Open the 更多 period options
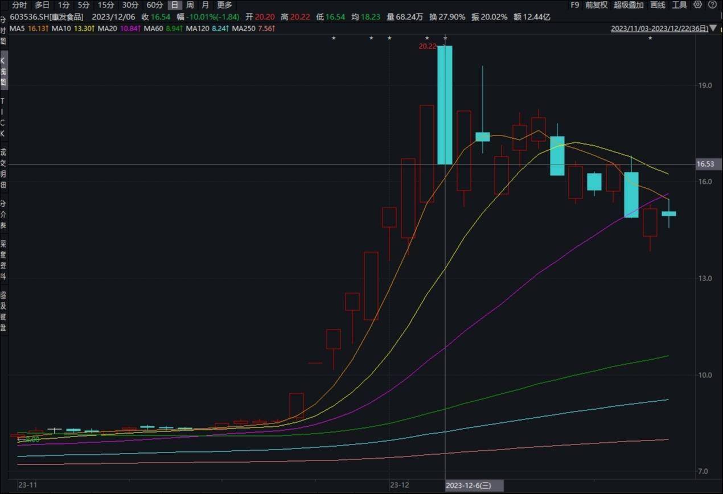The height and width of the screenshot is (494, 723). (224, 5)
